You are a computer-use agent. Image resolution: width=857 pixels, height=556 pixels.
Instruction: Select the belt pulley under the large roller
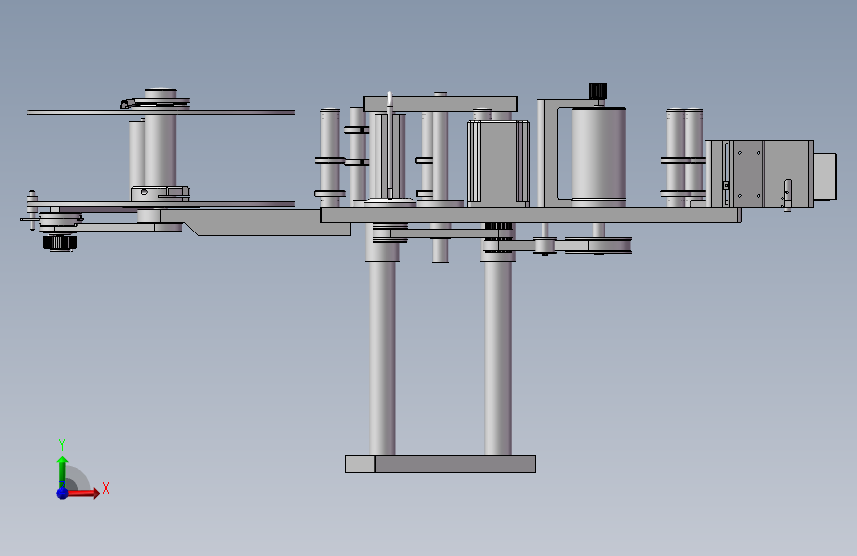(598, 245)
